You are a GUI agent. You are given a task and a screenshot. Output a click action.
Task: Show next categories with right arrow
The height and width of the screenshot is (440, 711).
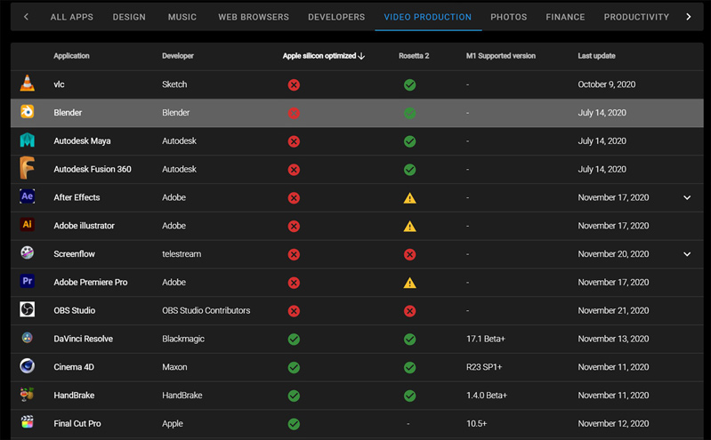pyautogui.click(x=689, y=17)
